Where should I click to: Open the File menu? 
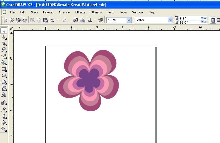tap(12, 12)
